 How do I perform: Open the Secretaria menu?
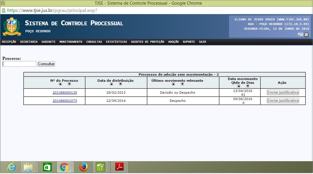coord(29,42)
